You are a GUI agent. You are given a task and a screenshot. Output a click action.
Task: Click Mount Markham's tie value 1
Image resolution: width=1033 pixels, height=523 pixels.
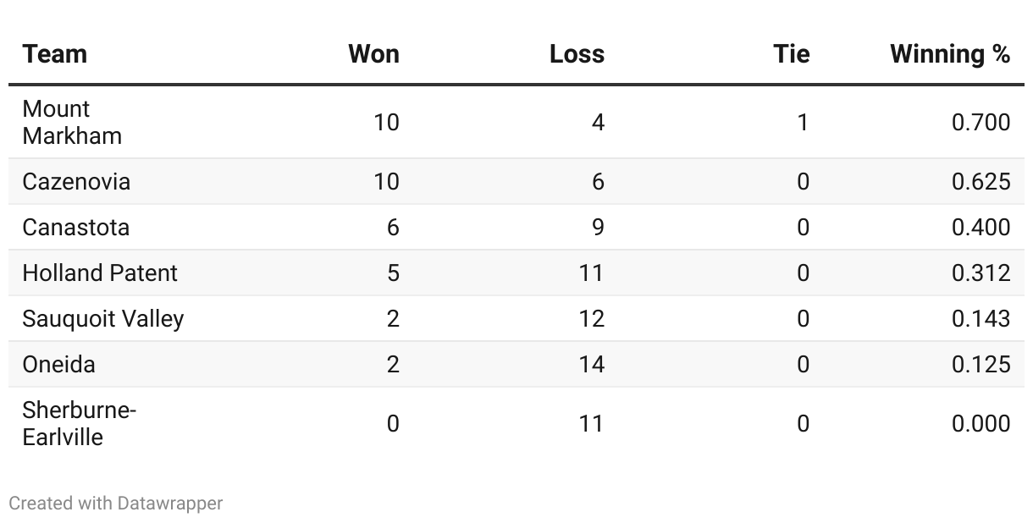point(802,123)
